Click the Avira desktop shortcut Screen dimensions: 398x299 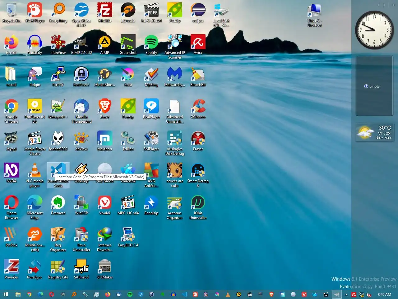coord(198,45)
